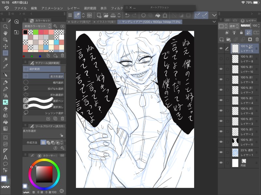Select the Gradient tool
Viewport: 261px width, 195px height.
coord(5,129)
